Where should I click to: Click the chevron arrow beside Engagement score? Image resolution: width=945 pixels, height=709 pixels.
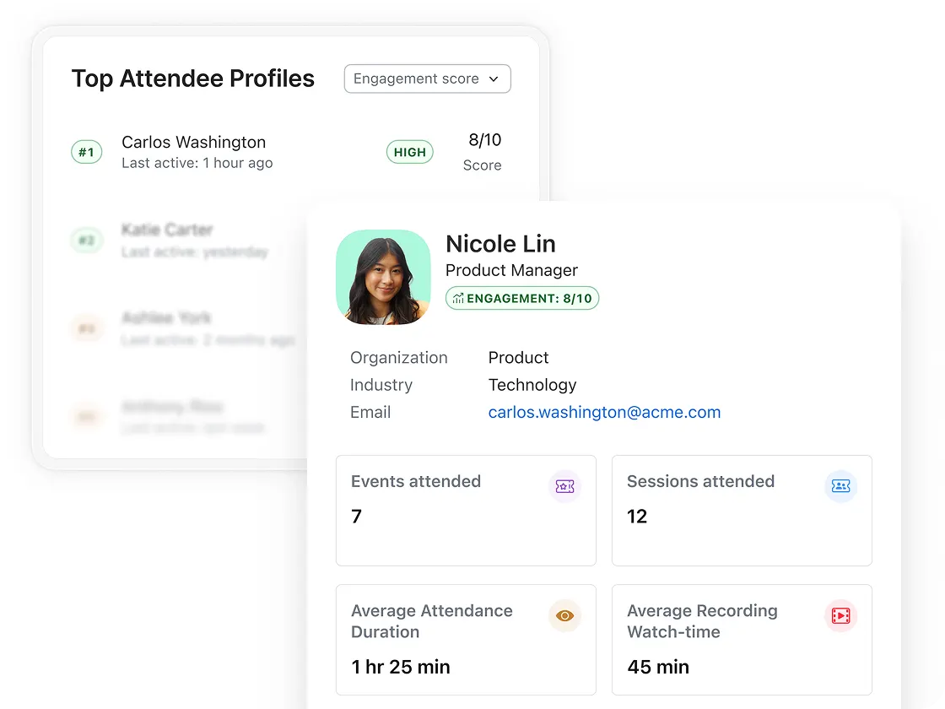pyautogui.click(x=494, y=79)
